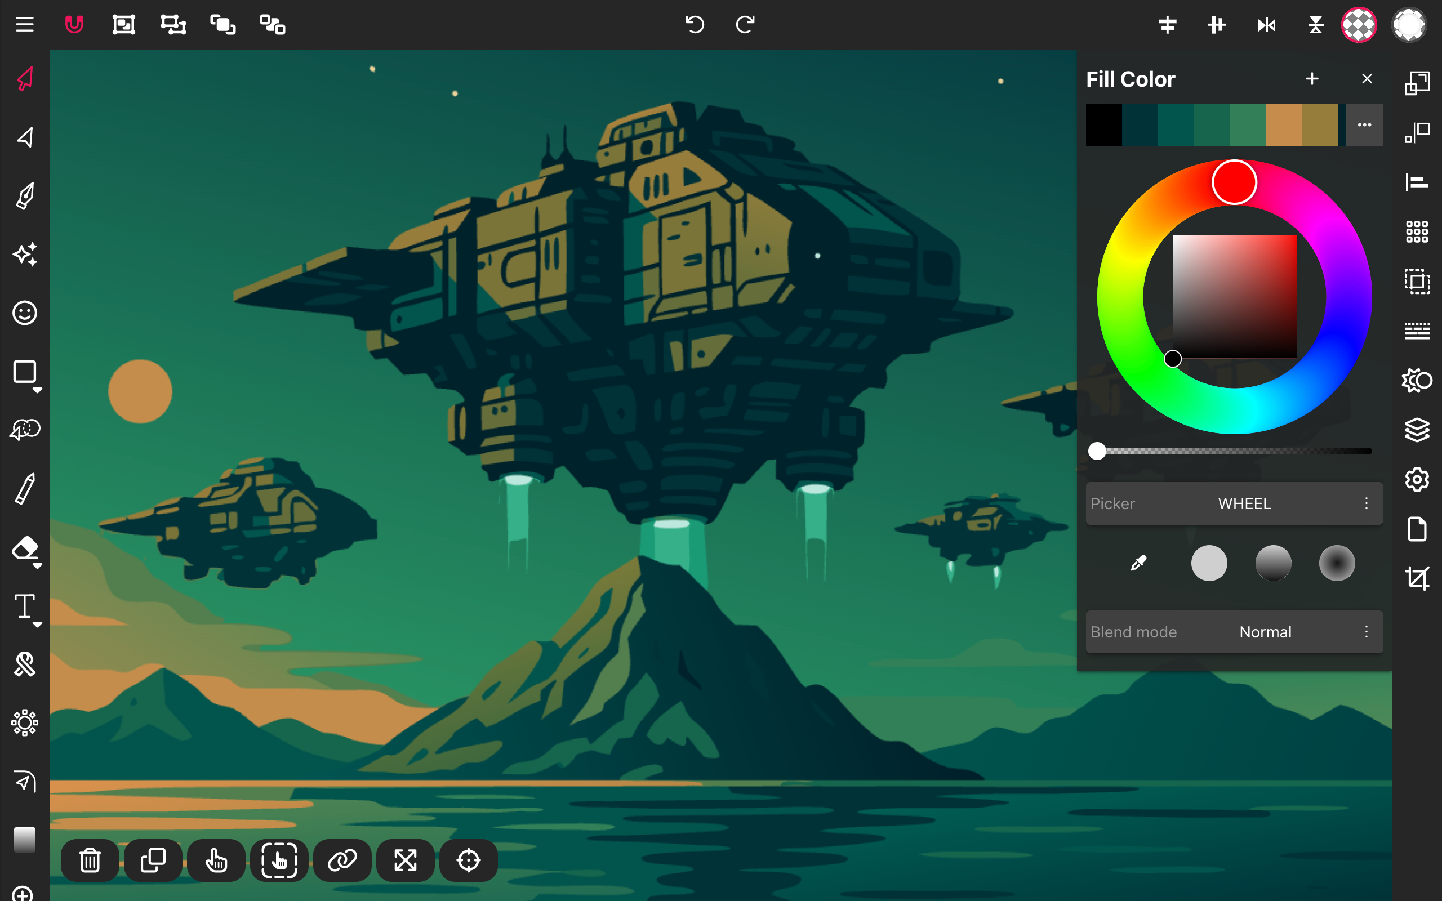The width and height of the screenshot is (1442, 901).
Task: Select the Pen tool in left toolbar
Action: tap(25, 196)
